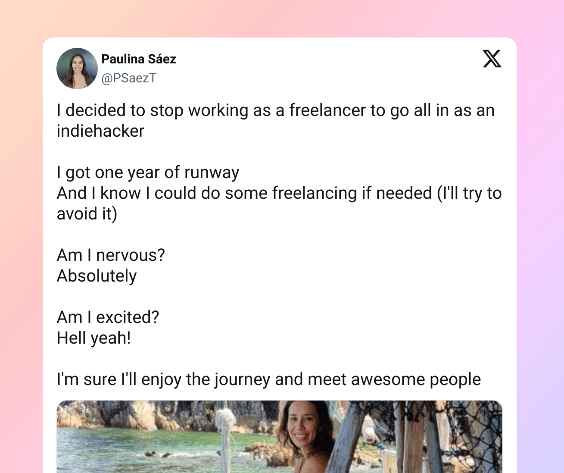This screenshot has width=564, height=473.
Task: Select the "Am I excited?" question
Action: (x=108, y=317)
